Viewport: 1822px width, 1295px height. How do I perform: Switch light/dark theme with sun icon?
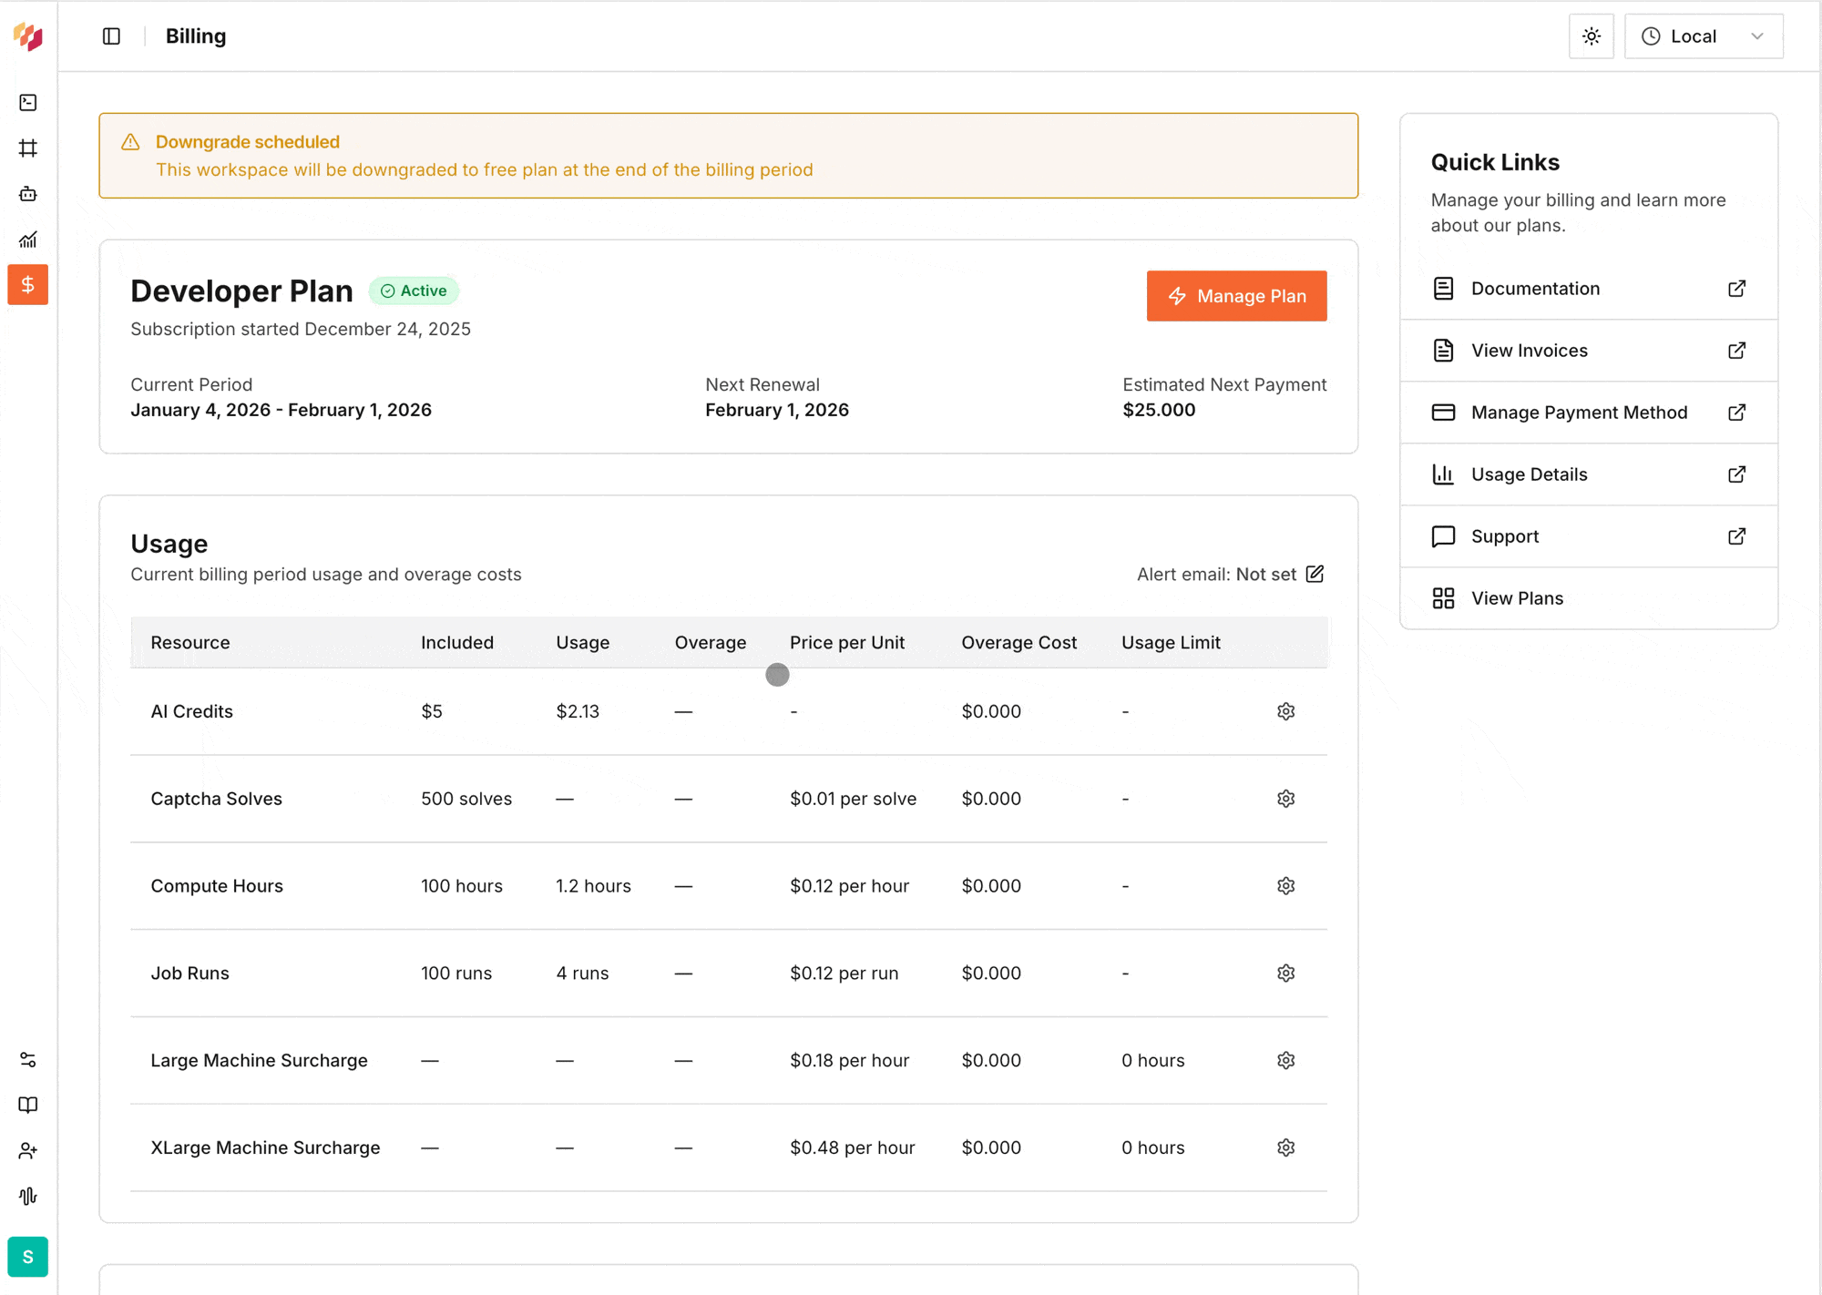pos(1591,36)
